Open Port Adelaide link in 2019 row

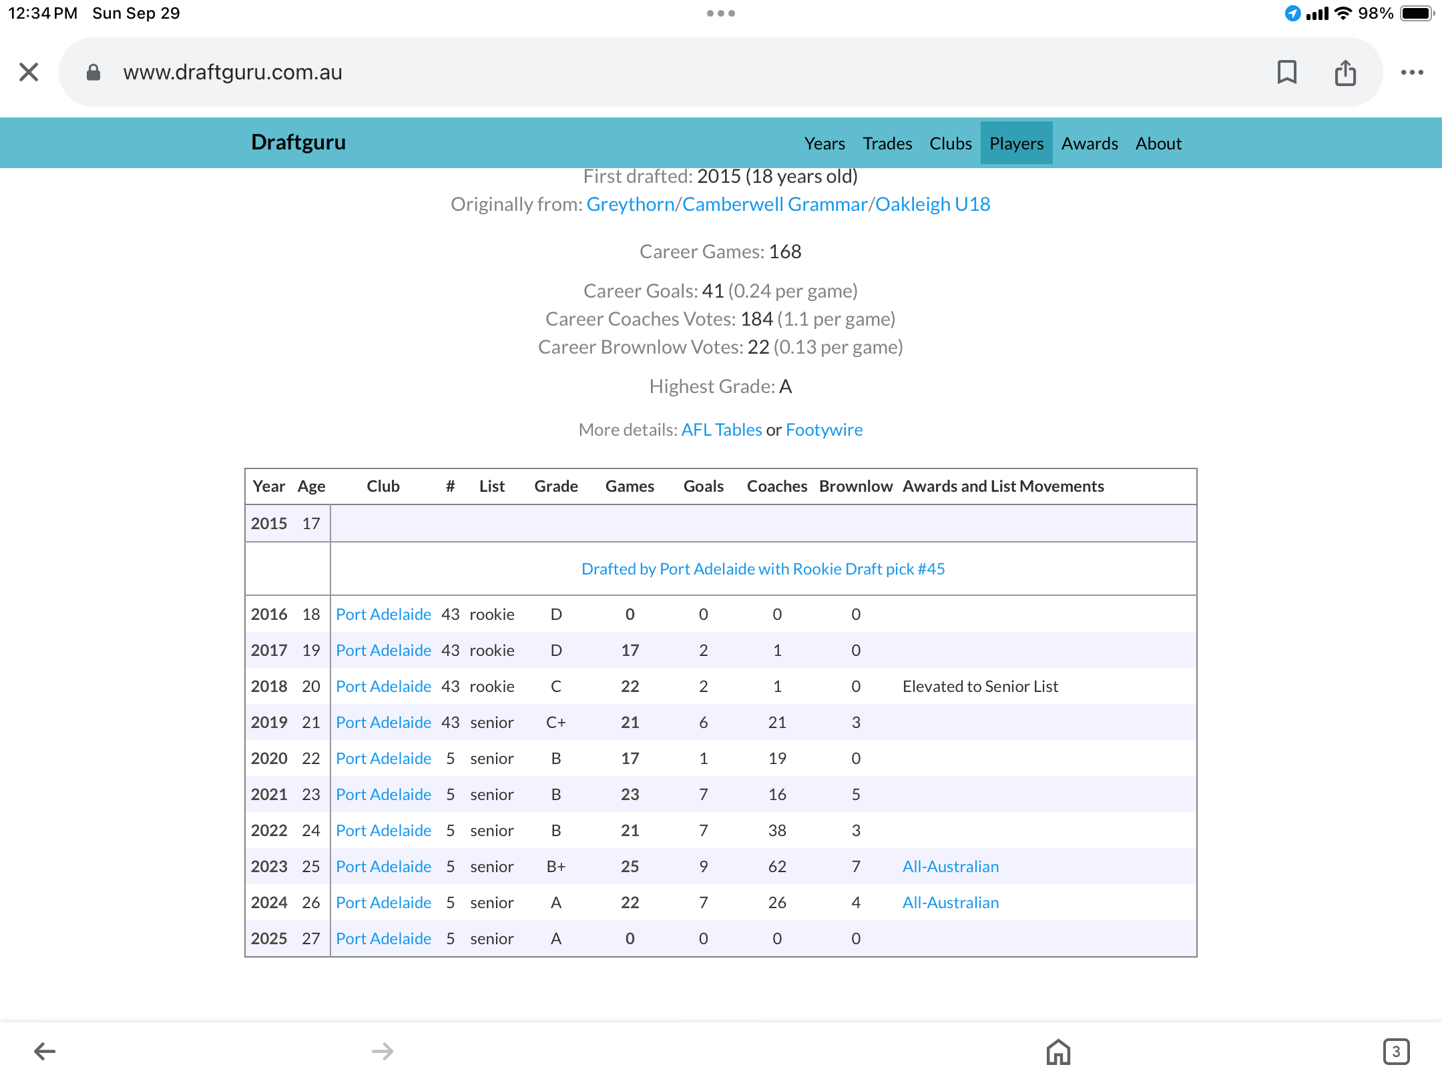click(x=383, y=722)
